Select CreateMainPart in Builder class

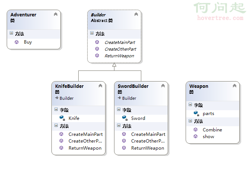point(120,42)
